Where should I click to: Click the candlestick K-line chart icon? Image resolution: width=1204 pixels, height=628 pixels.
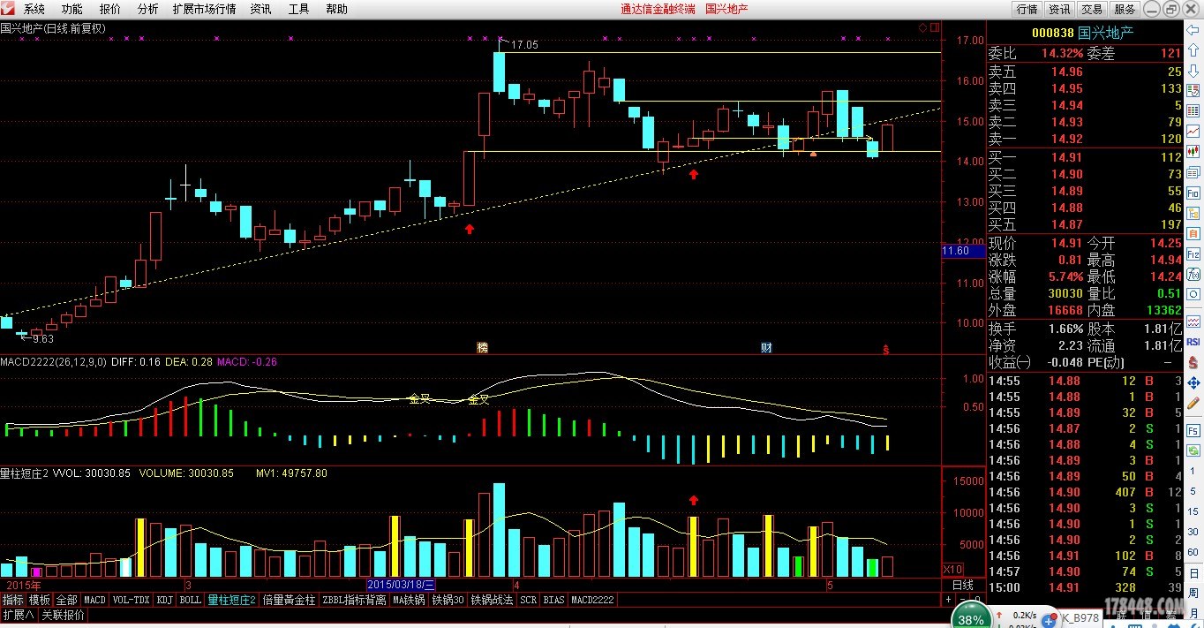coord(1193,150)
